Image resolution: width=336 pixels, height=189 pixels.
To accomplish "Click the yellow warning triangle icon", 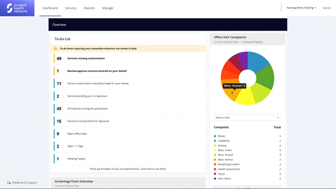I will 55,48.
